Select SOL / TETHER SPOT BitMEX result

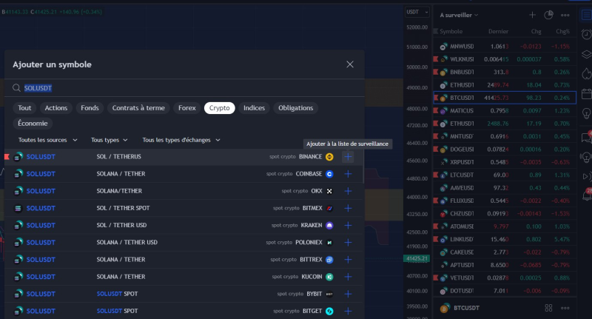click(x=183, y=209)
